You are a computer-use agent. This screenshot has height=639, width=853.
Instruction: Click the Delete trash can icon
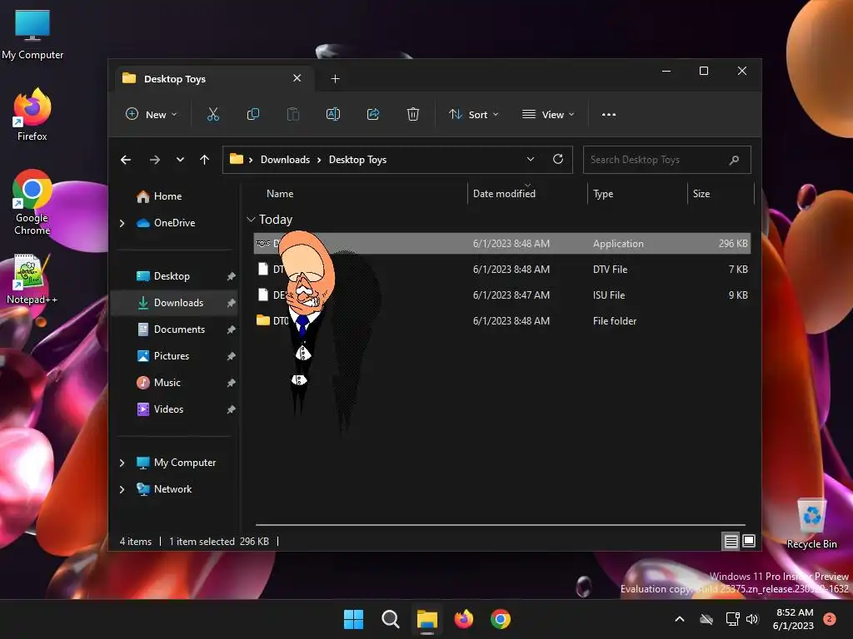[413, 115]
